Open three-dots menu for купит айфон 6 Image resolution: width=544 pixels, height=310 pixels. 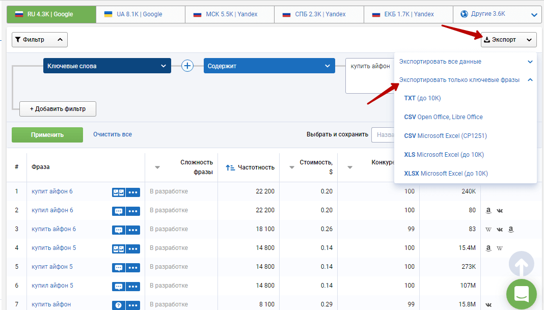133,192
